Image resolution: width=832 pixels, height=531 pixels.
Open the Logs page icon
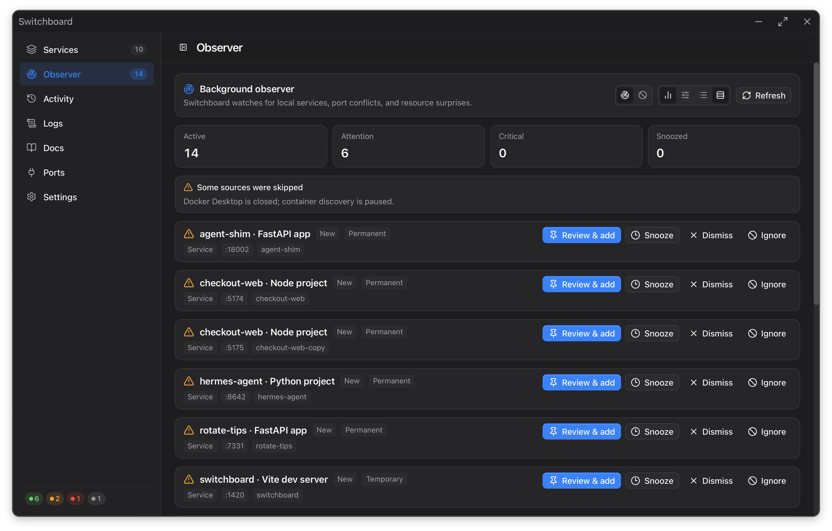click(x=32, y=123)
